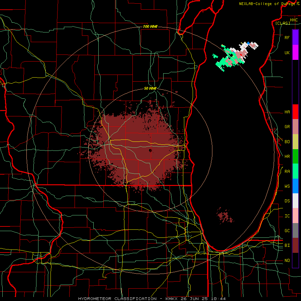Click the HA legend label
Image resolution: width=301 pixels, height=301 pixels.
pos(287,112)
